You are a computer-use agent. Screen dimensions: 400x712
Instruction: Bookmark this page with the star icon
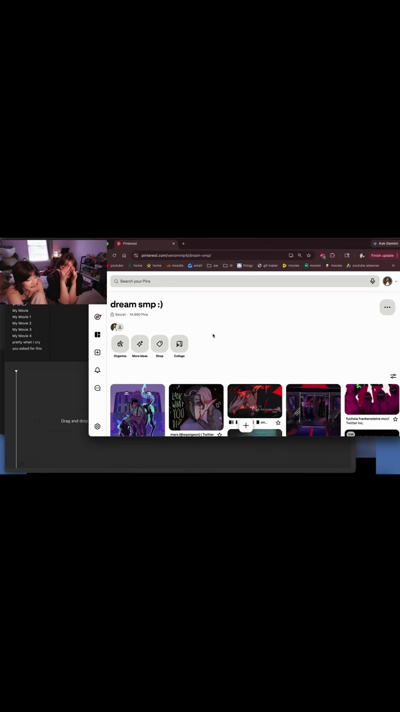tap(309, 256)
